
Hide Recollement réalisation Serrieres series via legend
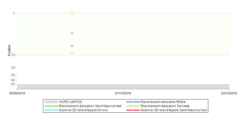point(165,106)
